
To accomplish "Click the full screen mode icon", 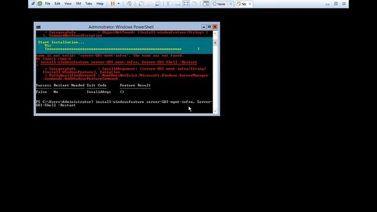I will tap(186, 4).
